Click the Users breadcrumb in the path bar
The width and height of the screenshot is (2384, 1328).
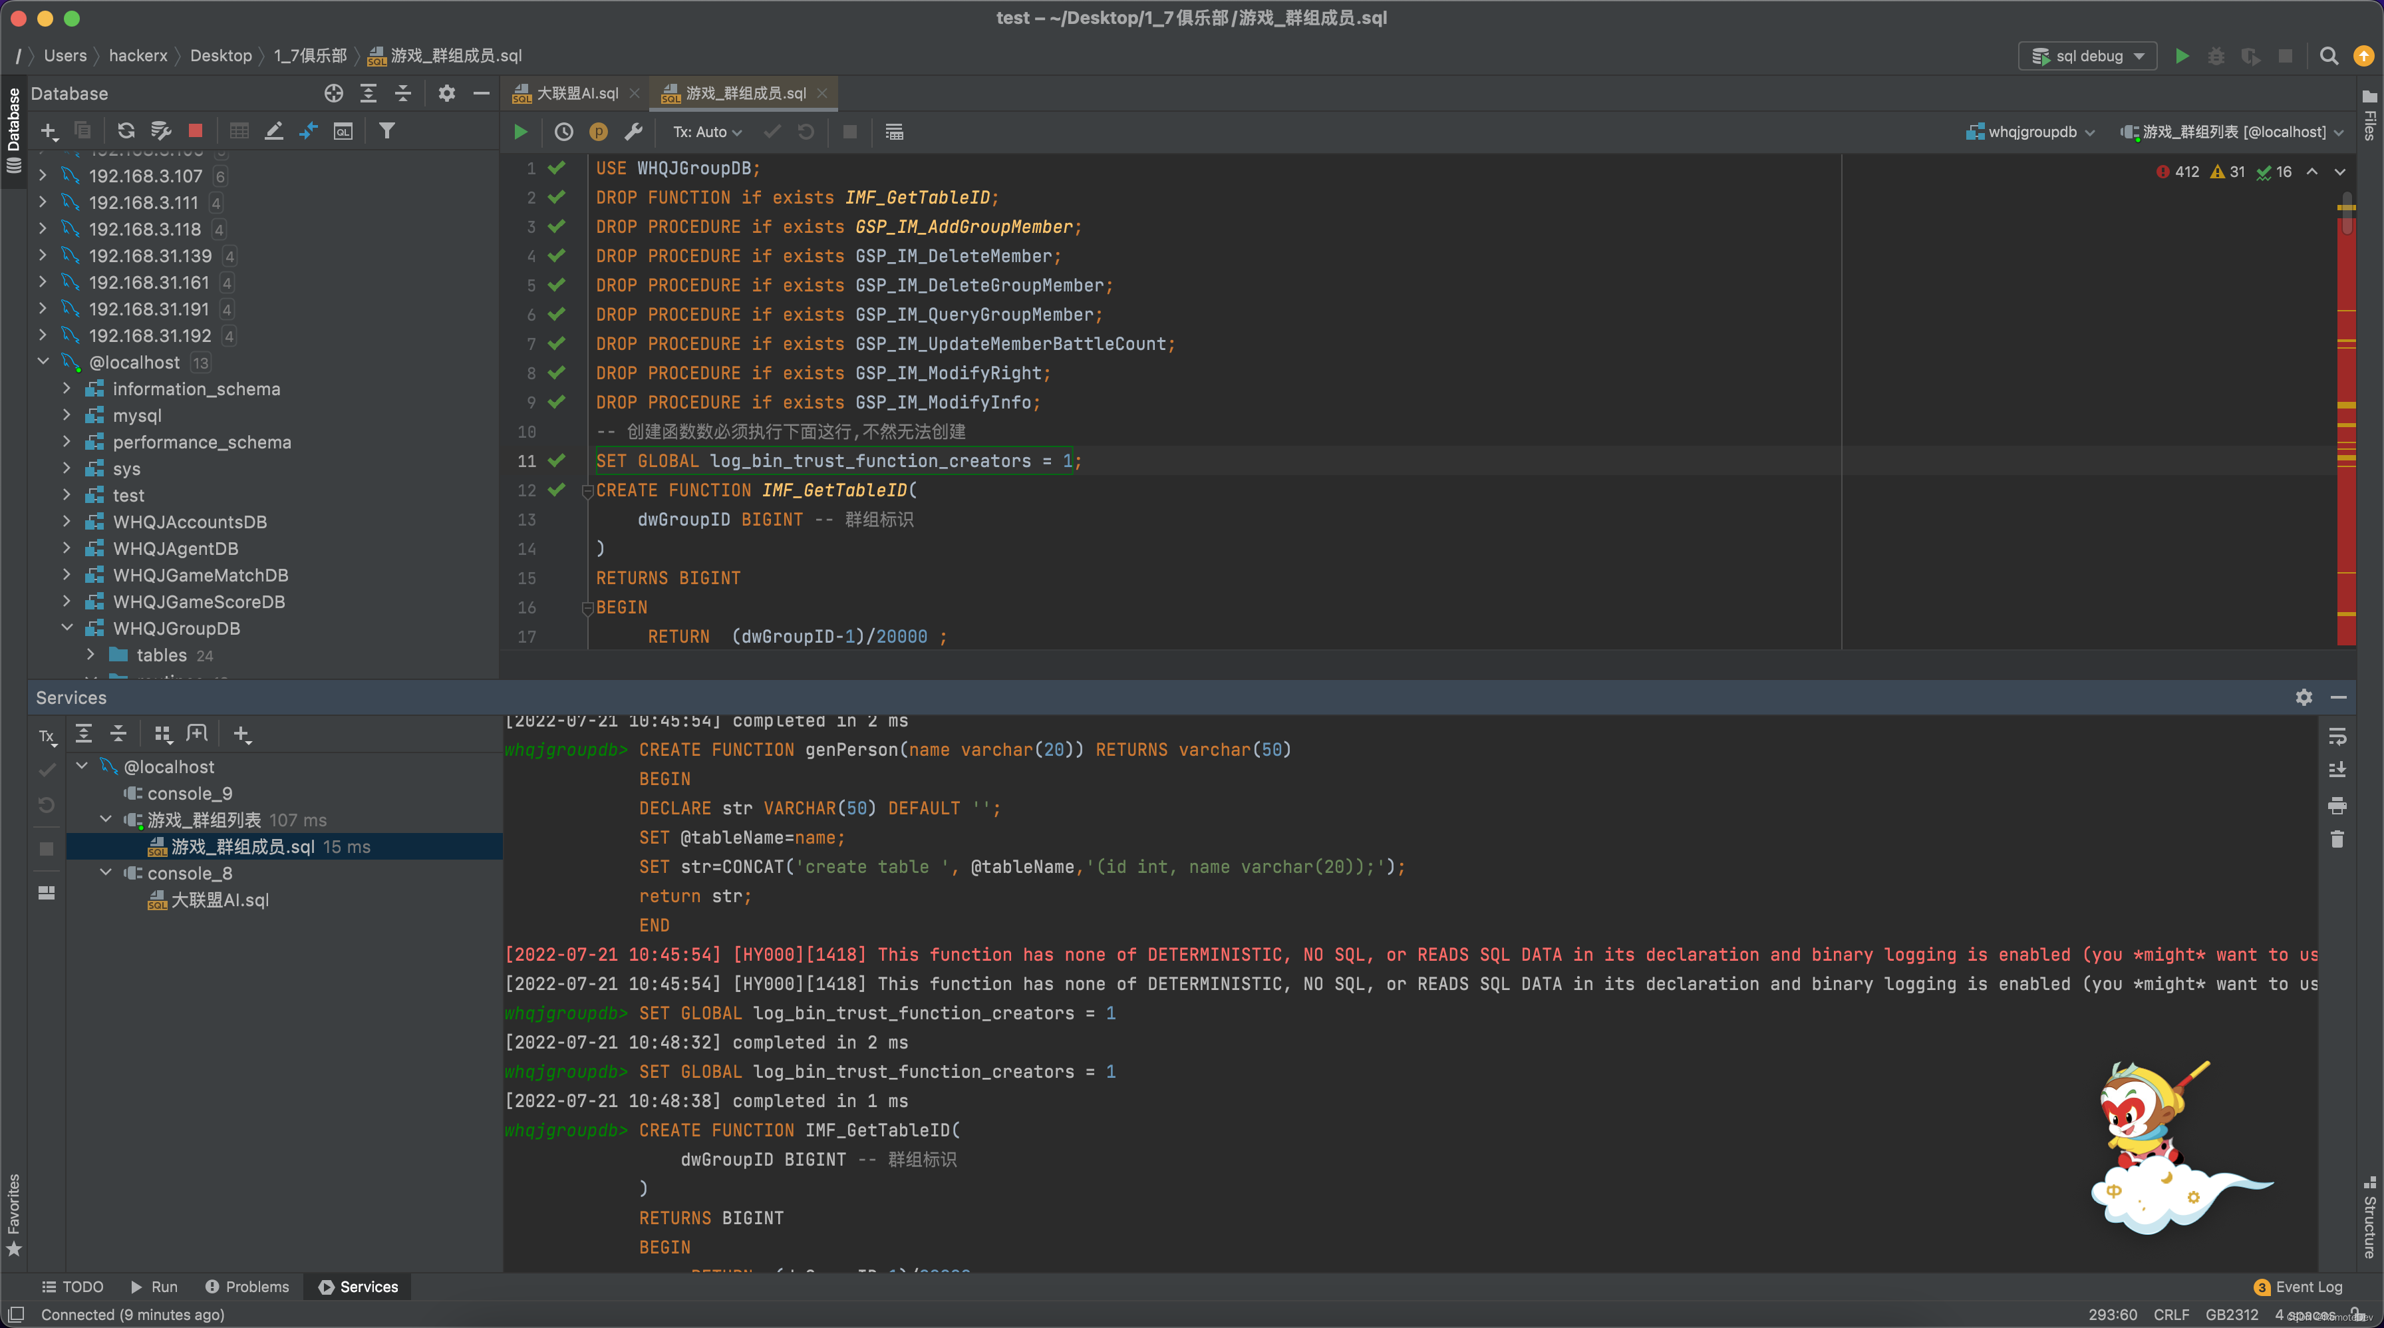click(x=65, y=55)
